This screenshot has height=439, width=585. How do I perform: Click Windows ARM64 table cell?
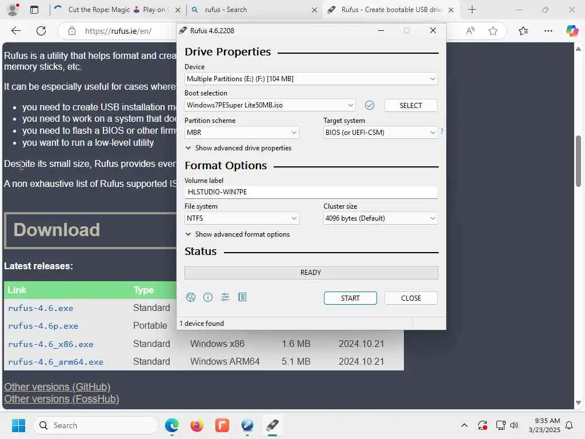[x=225, y=361]
